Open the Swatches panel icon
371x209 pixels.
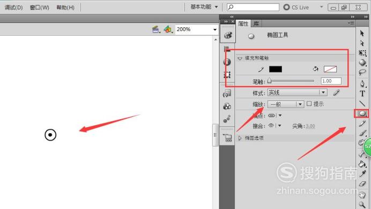(227, 49)
